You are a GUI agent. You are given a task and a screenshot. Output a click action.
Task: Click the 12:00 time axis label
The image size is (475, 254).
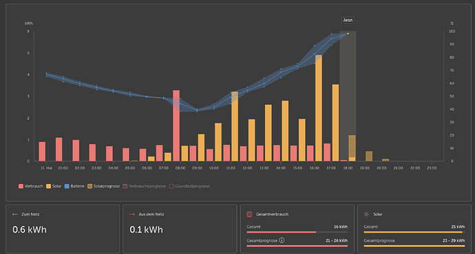[247, 168]
